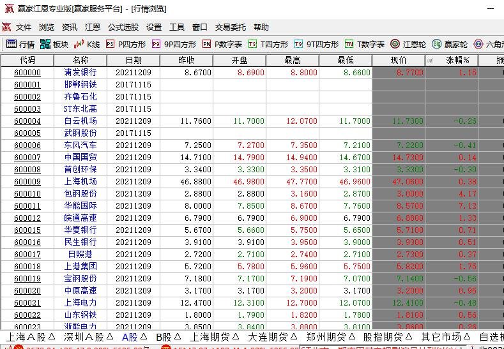This screenshot has width=504, height=349.
Task: Open the 江恩 menu
Action: coord(93,27)
